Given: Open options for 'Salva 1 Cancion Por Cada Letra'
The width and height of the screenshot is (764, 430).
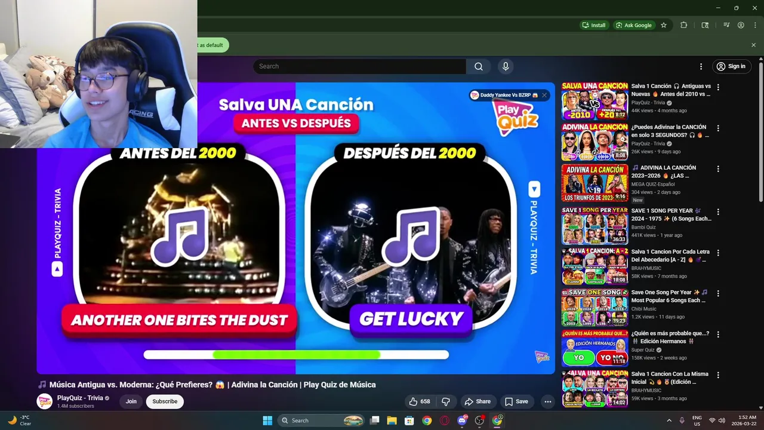Looking at the screenshot, I should click(x=718, y=253).
